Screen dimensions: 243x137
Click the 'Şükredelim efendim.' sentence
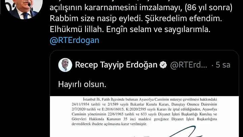(184, 19)
